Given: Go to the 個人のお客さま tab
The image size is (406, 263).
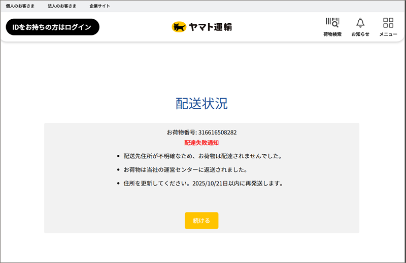Looking at the screenshot, I should pos(20,6).
